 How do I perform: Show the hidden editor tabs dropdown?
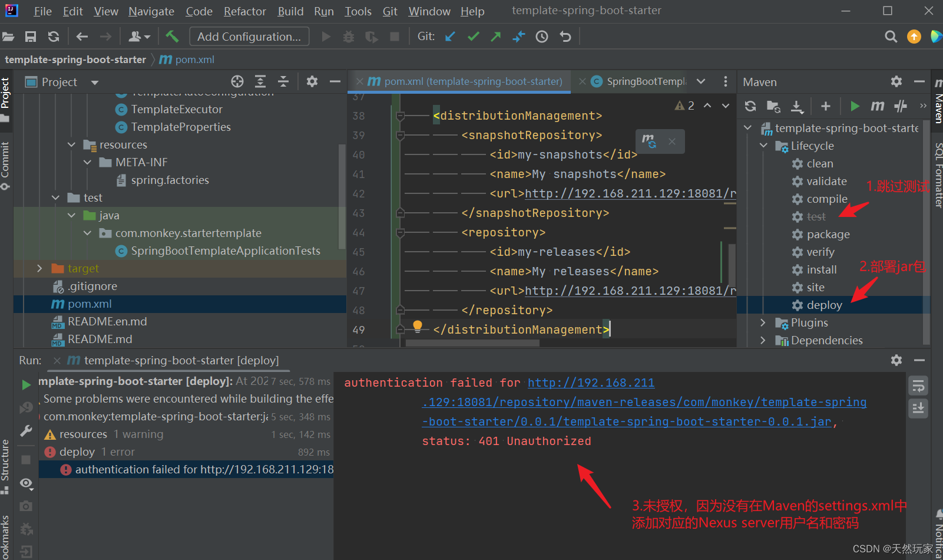701,81
